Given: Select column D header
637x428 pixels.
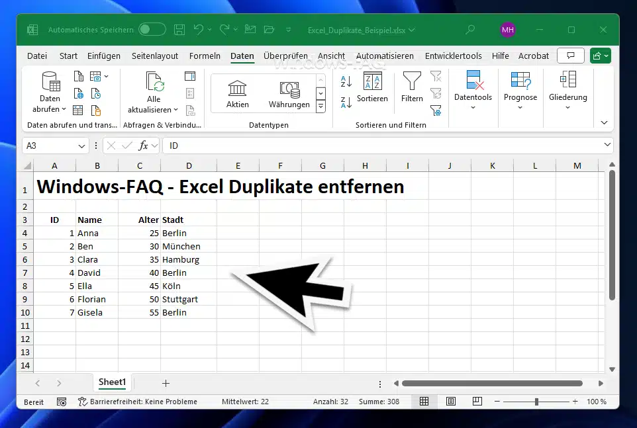Looking at the screenshot, I should point(189,165).
